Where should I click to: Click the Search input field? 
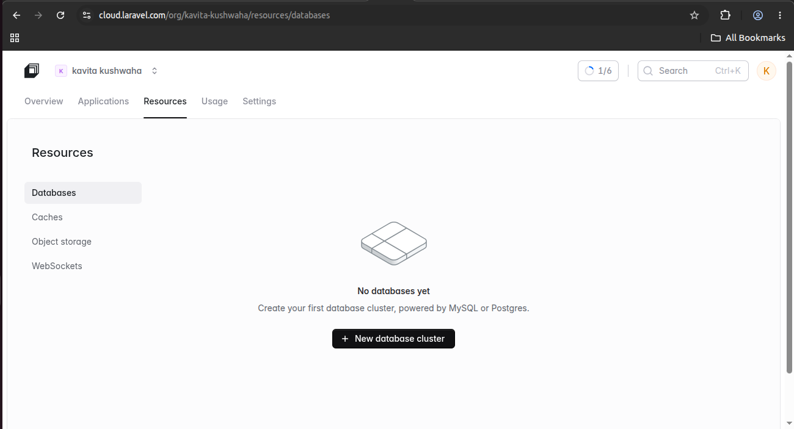(693, 71)
